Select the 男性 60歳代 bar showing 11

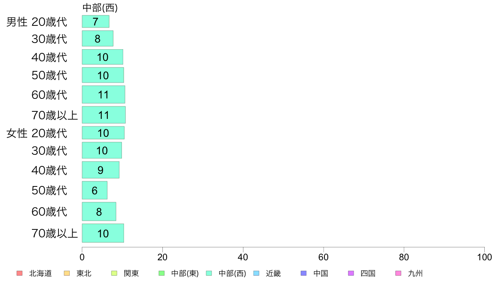pyautogui.click(x=104, y=95)
